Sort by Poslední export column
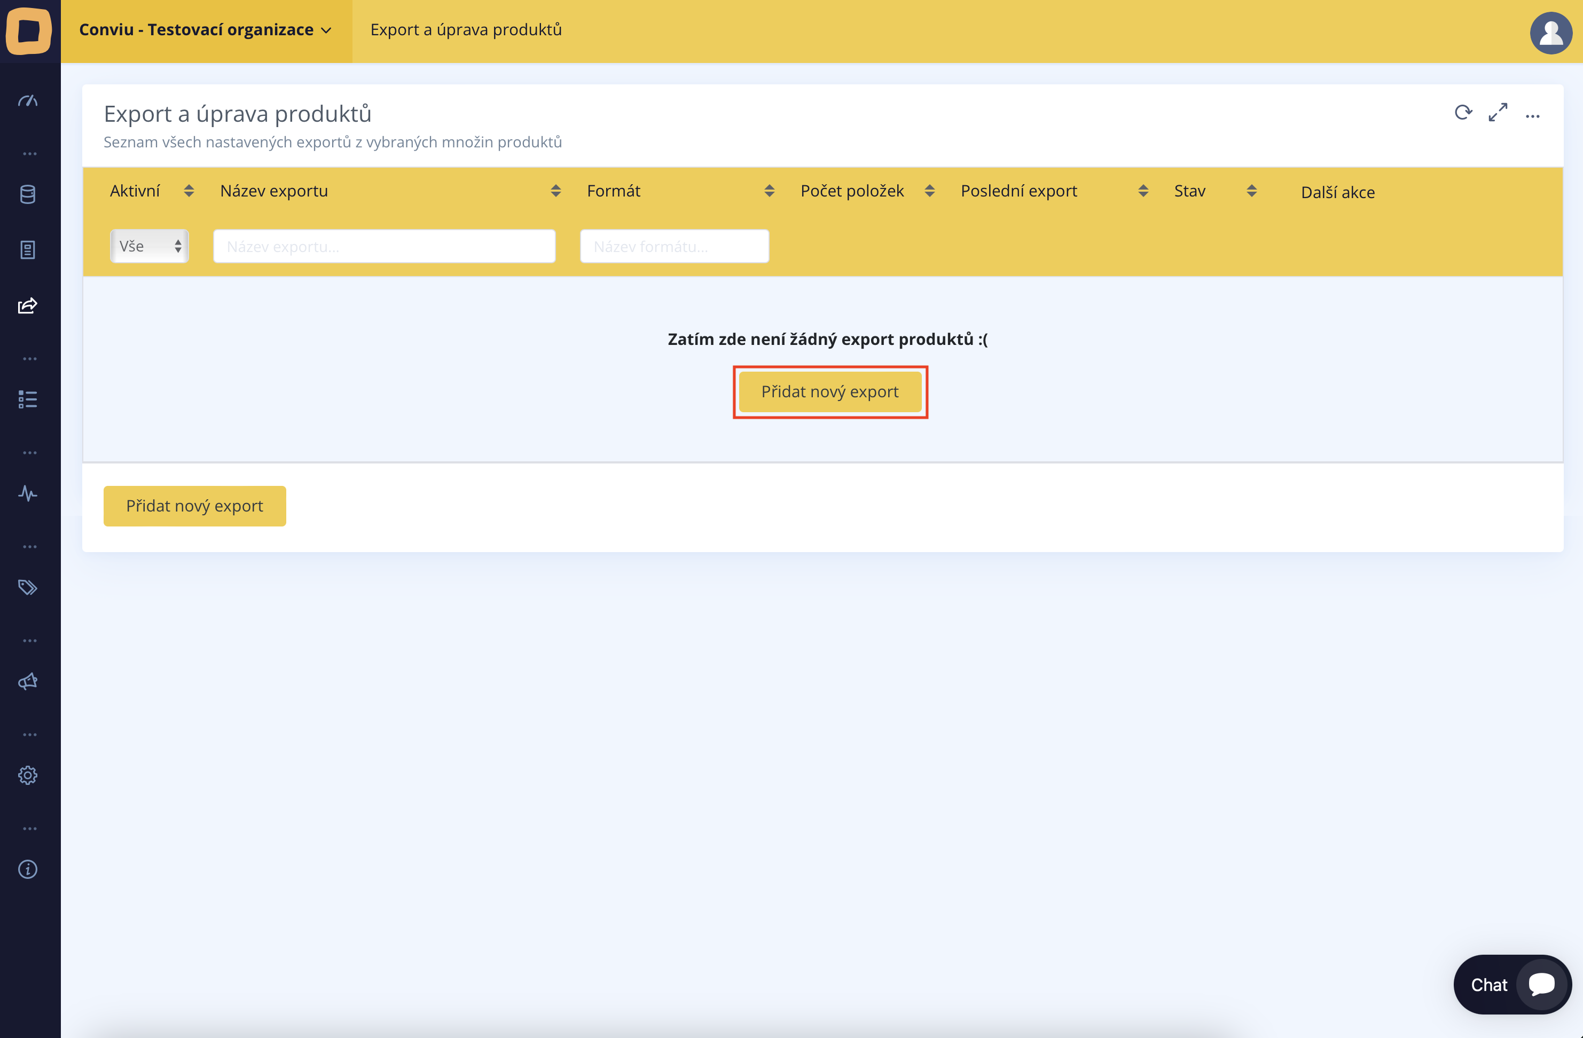Viewport: 1583px width, 1038px height. (1143, 192)
